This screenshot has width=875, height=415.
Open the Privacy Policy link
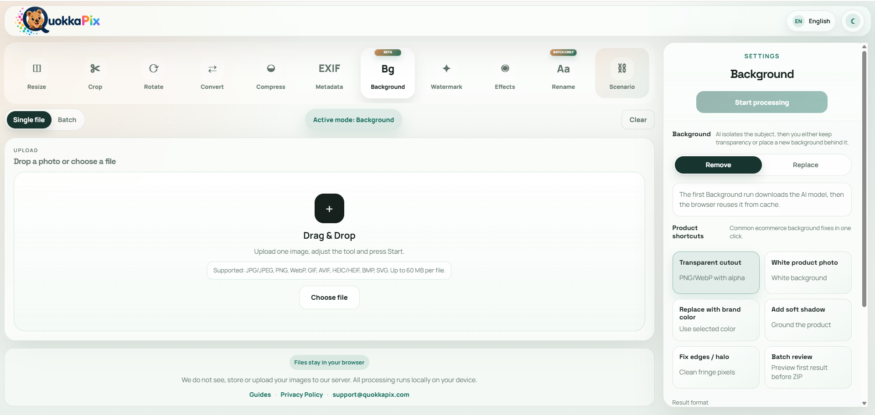pos(301,395)
